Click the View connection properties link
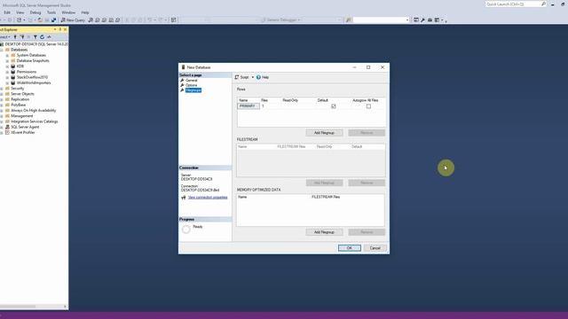The width and height of the screenshot is (568, 319). [x=208, y=198]
